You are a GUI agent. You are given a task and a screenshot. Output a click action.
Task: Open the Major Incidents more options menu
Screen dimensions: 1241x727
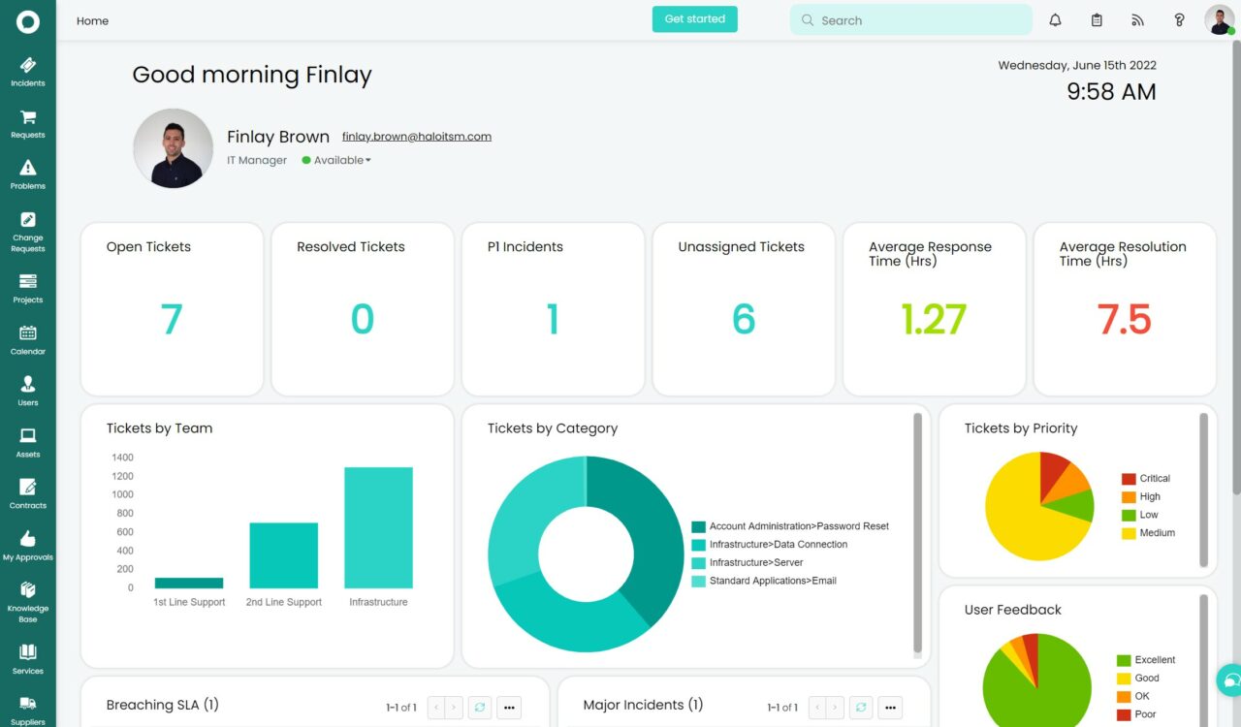click(x=890, y=708)
